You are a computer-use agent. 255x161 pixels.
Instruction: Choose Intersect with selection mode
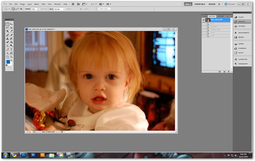[x=21, y=9]
